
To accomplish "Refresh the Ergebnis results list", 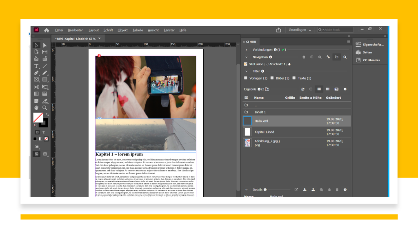I will point(302,89).
